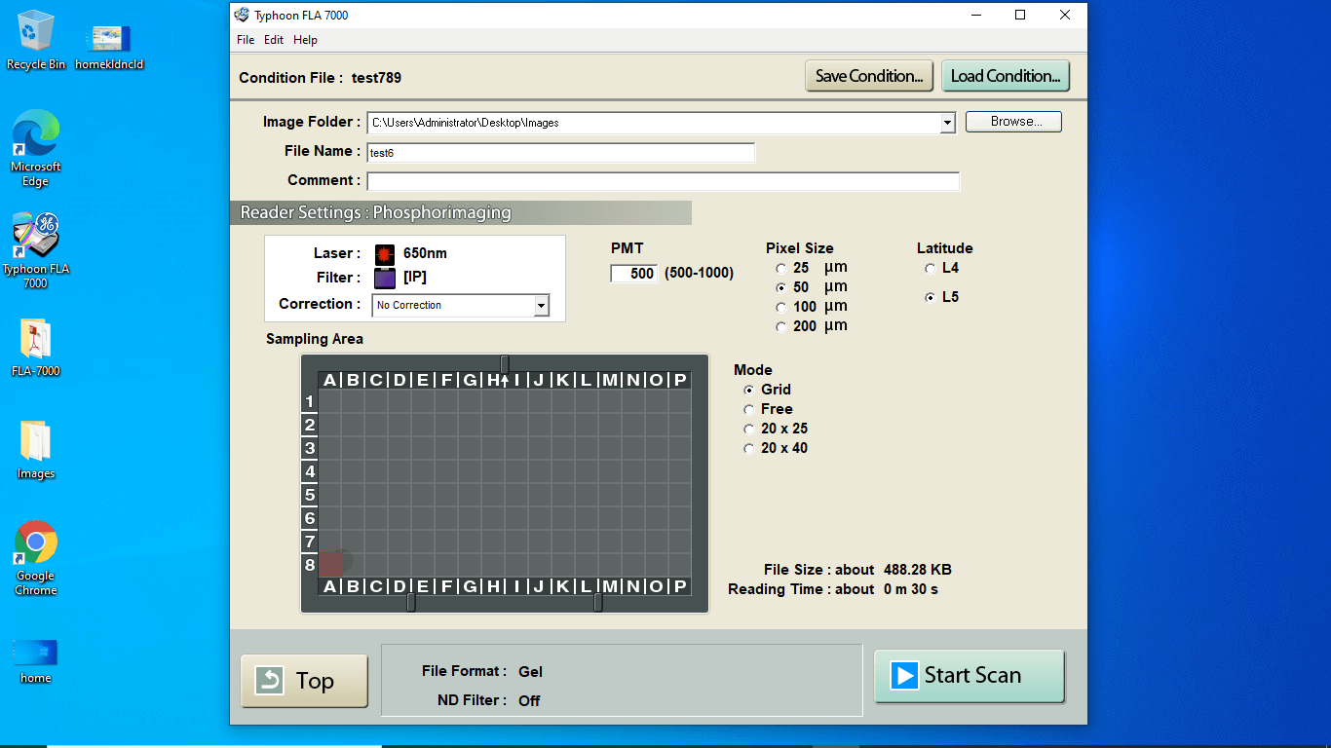Screen dimensions: 1331x748
Task: Click the purple IP filter icon
Action: tap(385, 279)
